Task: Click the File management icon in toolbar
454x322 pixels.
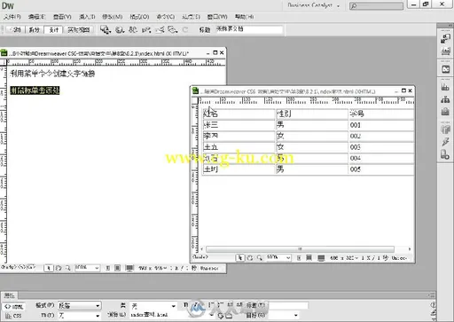Action: [x=133, y=29]
